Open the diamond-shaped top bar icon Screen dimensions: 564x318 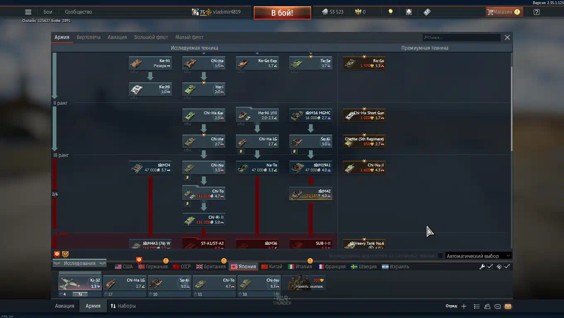coord(409,12)
